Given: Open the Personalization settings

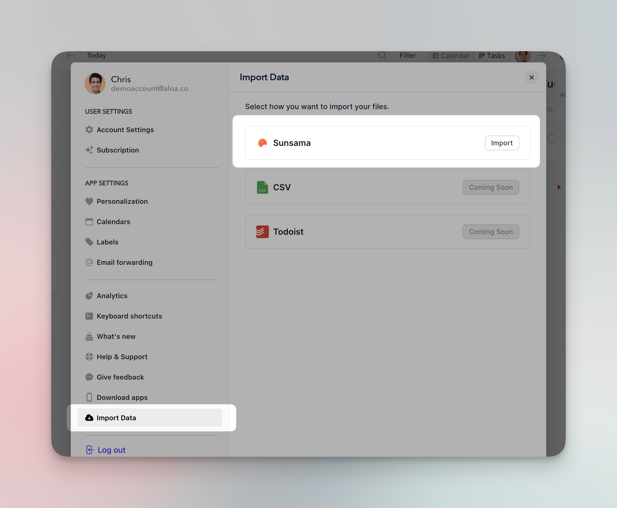Looking at the screenshot, I should pos(122,201).
